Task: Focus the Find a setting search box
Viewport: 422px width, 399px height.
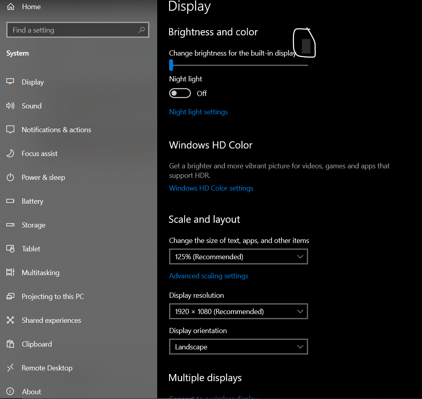Action: coord(77,30)
